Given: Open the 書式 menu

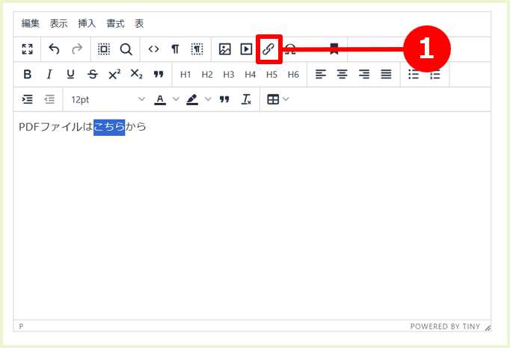Looking at the screenshot, I should coord(115,23).
